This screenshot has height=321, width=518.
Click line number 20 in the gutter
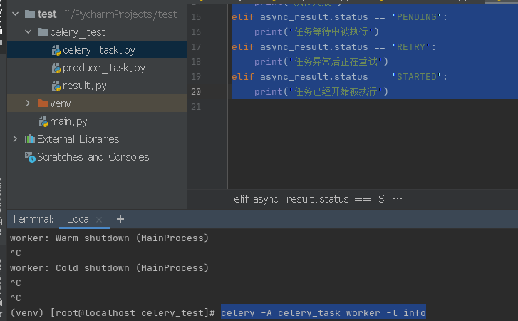pos(196,91)
